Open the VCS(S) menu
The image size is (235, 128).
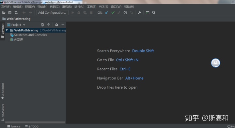click(x=103, y=7)
